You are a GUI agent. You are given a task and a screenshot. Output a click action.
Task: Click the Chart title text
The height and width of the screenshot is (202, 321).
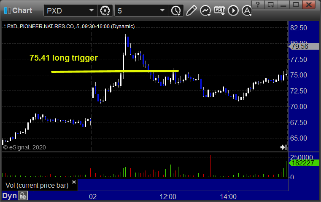22,11
